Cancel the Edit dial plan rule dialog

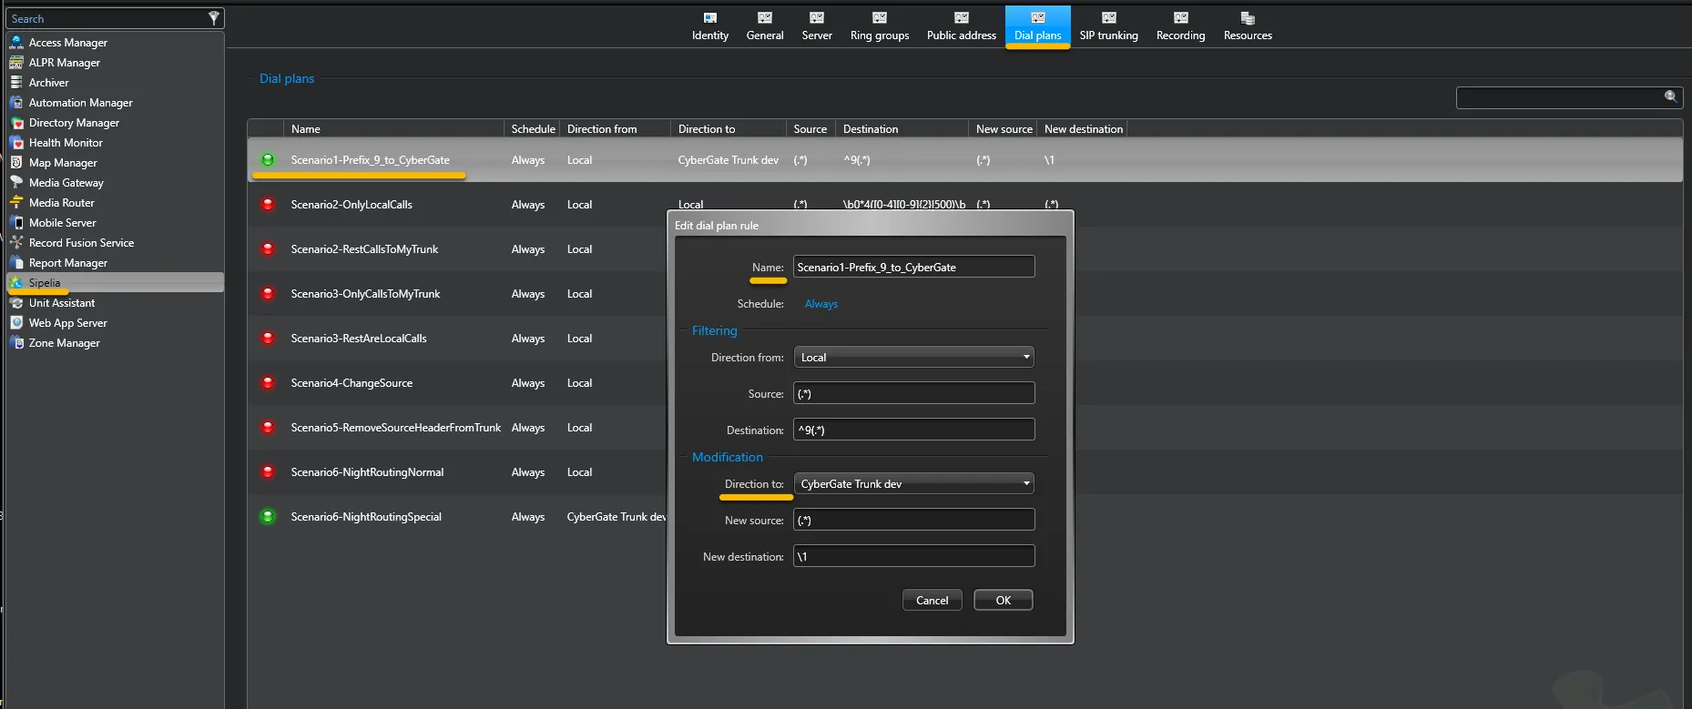(x=932, y=600)
